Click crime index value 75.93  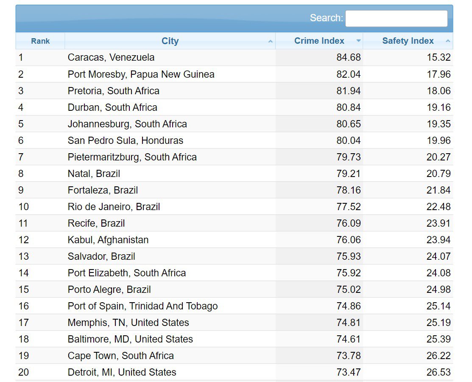348,256
